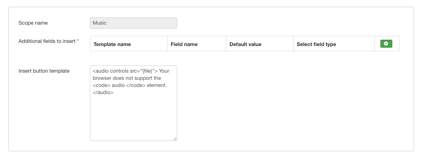The image size is (422, 158).
Task: Select the Template name column header
Action: coord(112,44)
